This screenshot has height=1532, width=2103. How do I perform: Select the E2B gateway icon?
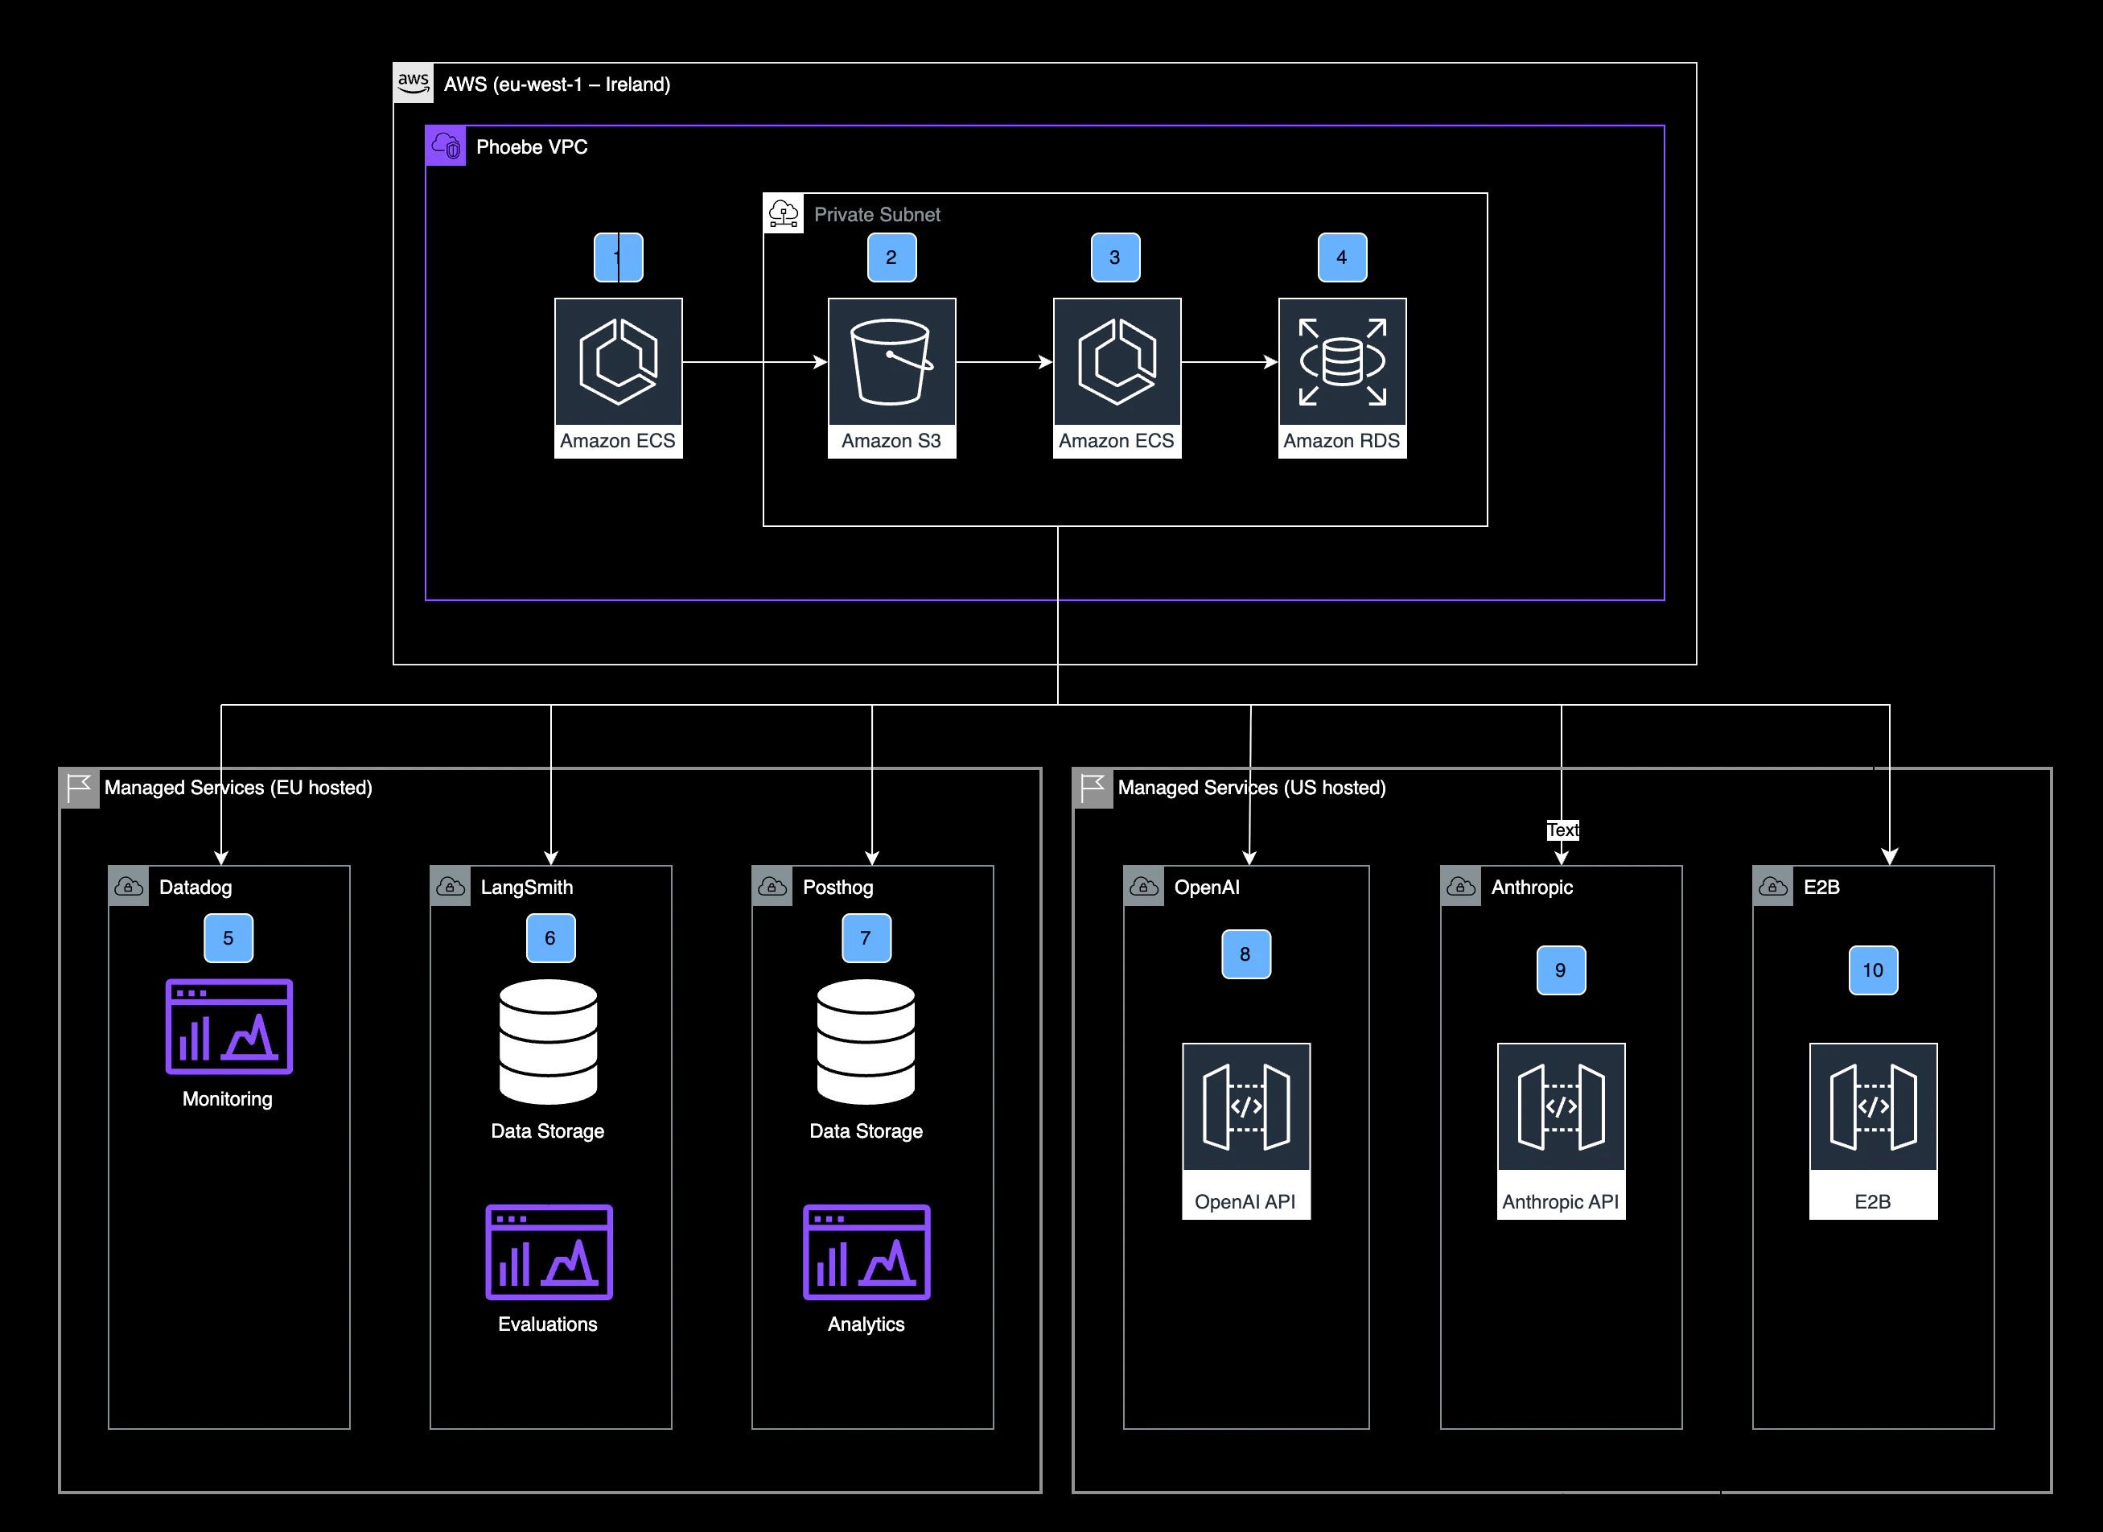(1872, 1107)
